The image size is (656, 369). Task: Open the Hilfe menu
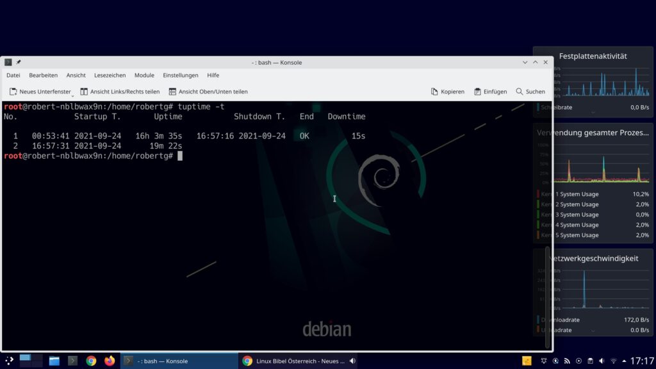(x=213, y=76)
